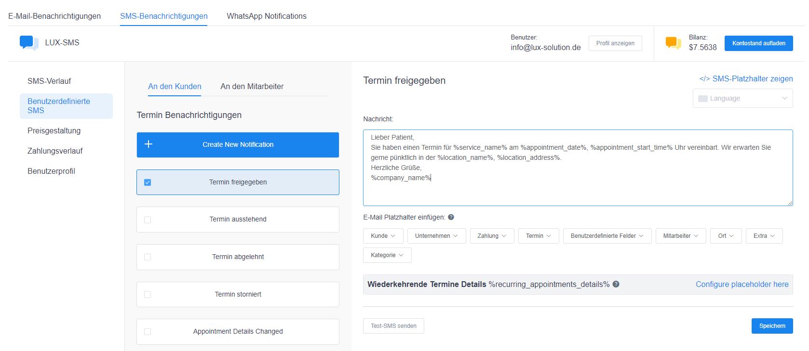Image resolution: width=809 pixels, height=351 pixels.
Task: Click the orange balance chat bubbles icon
Action: (673, 43)
